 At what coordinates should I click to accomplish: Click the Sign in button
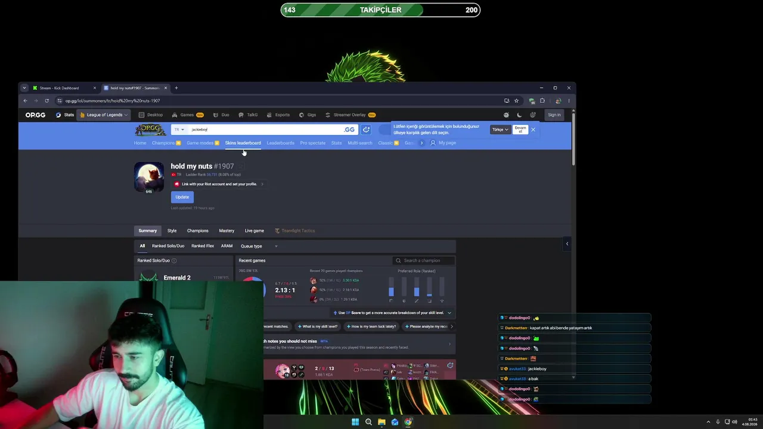click(x=554, y=115)
